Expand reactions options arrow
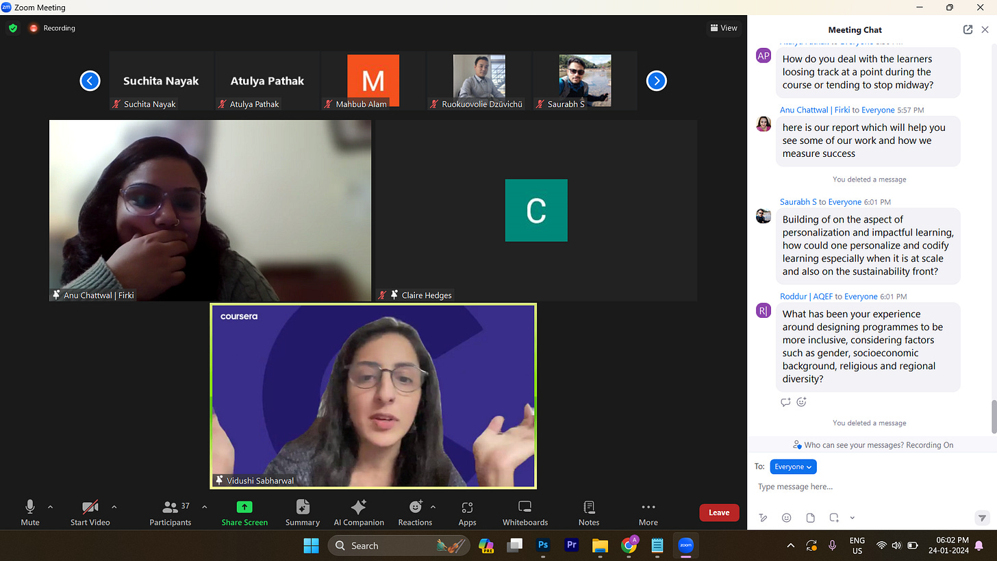This screenshot has width=997, height=561. click(x=433, y=507)
